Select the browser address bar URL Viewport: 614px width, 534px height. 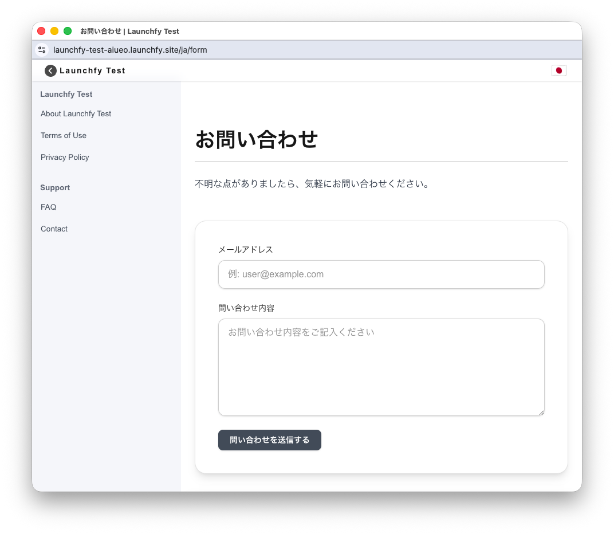pyautogui.click(x=131, y=50)
